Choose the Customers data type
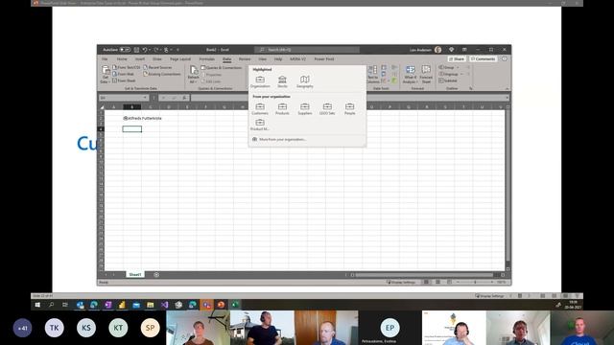The width and height of the screenshot is (614, 345). (260, 108)
